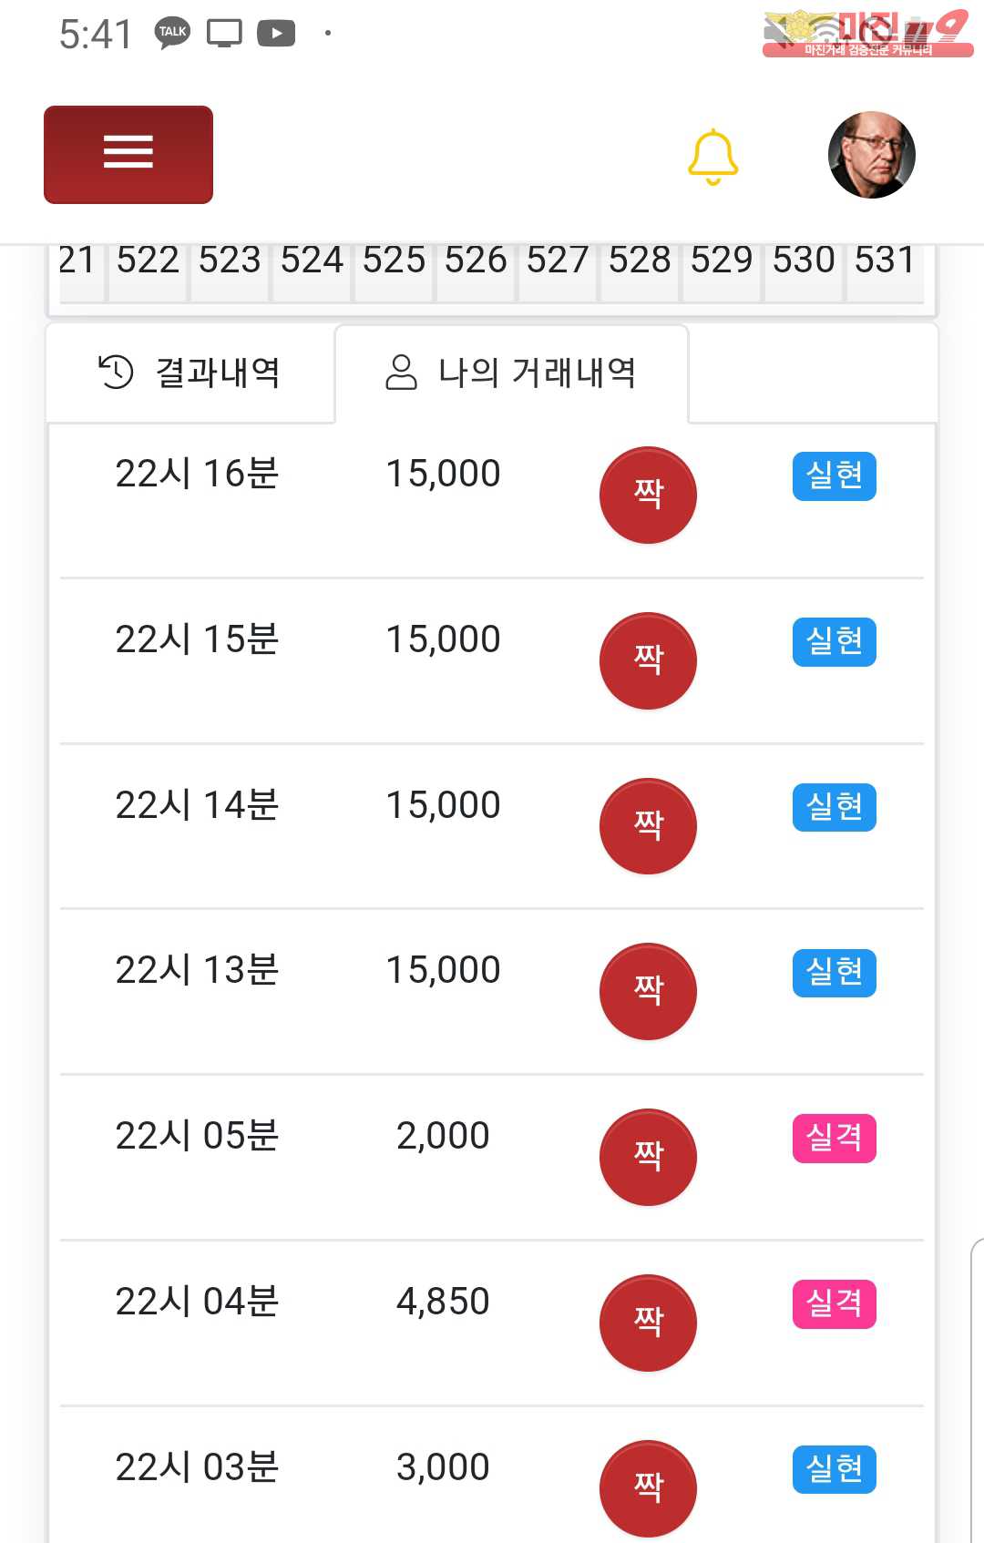Select round number 525
Image resolution: width=984 pixels, height=1543 pixels.
point(394,261)
